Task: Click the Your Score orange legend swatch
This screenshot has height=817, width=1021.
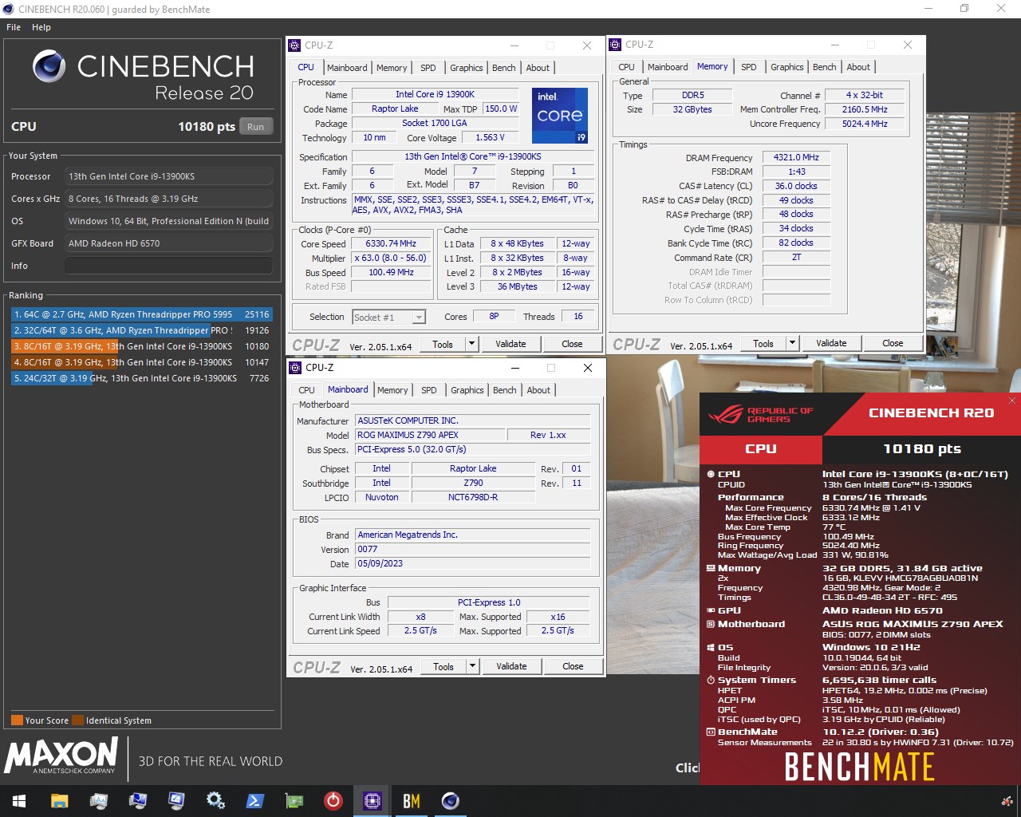Action: [x=17, y=720]
